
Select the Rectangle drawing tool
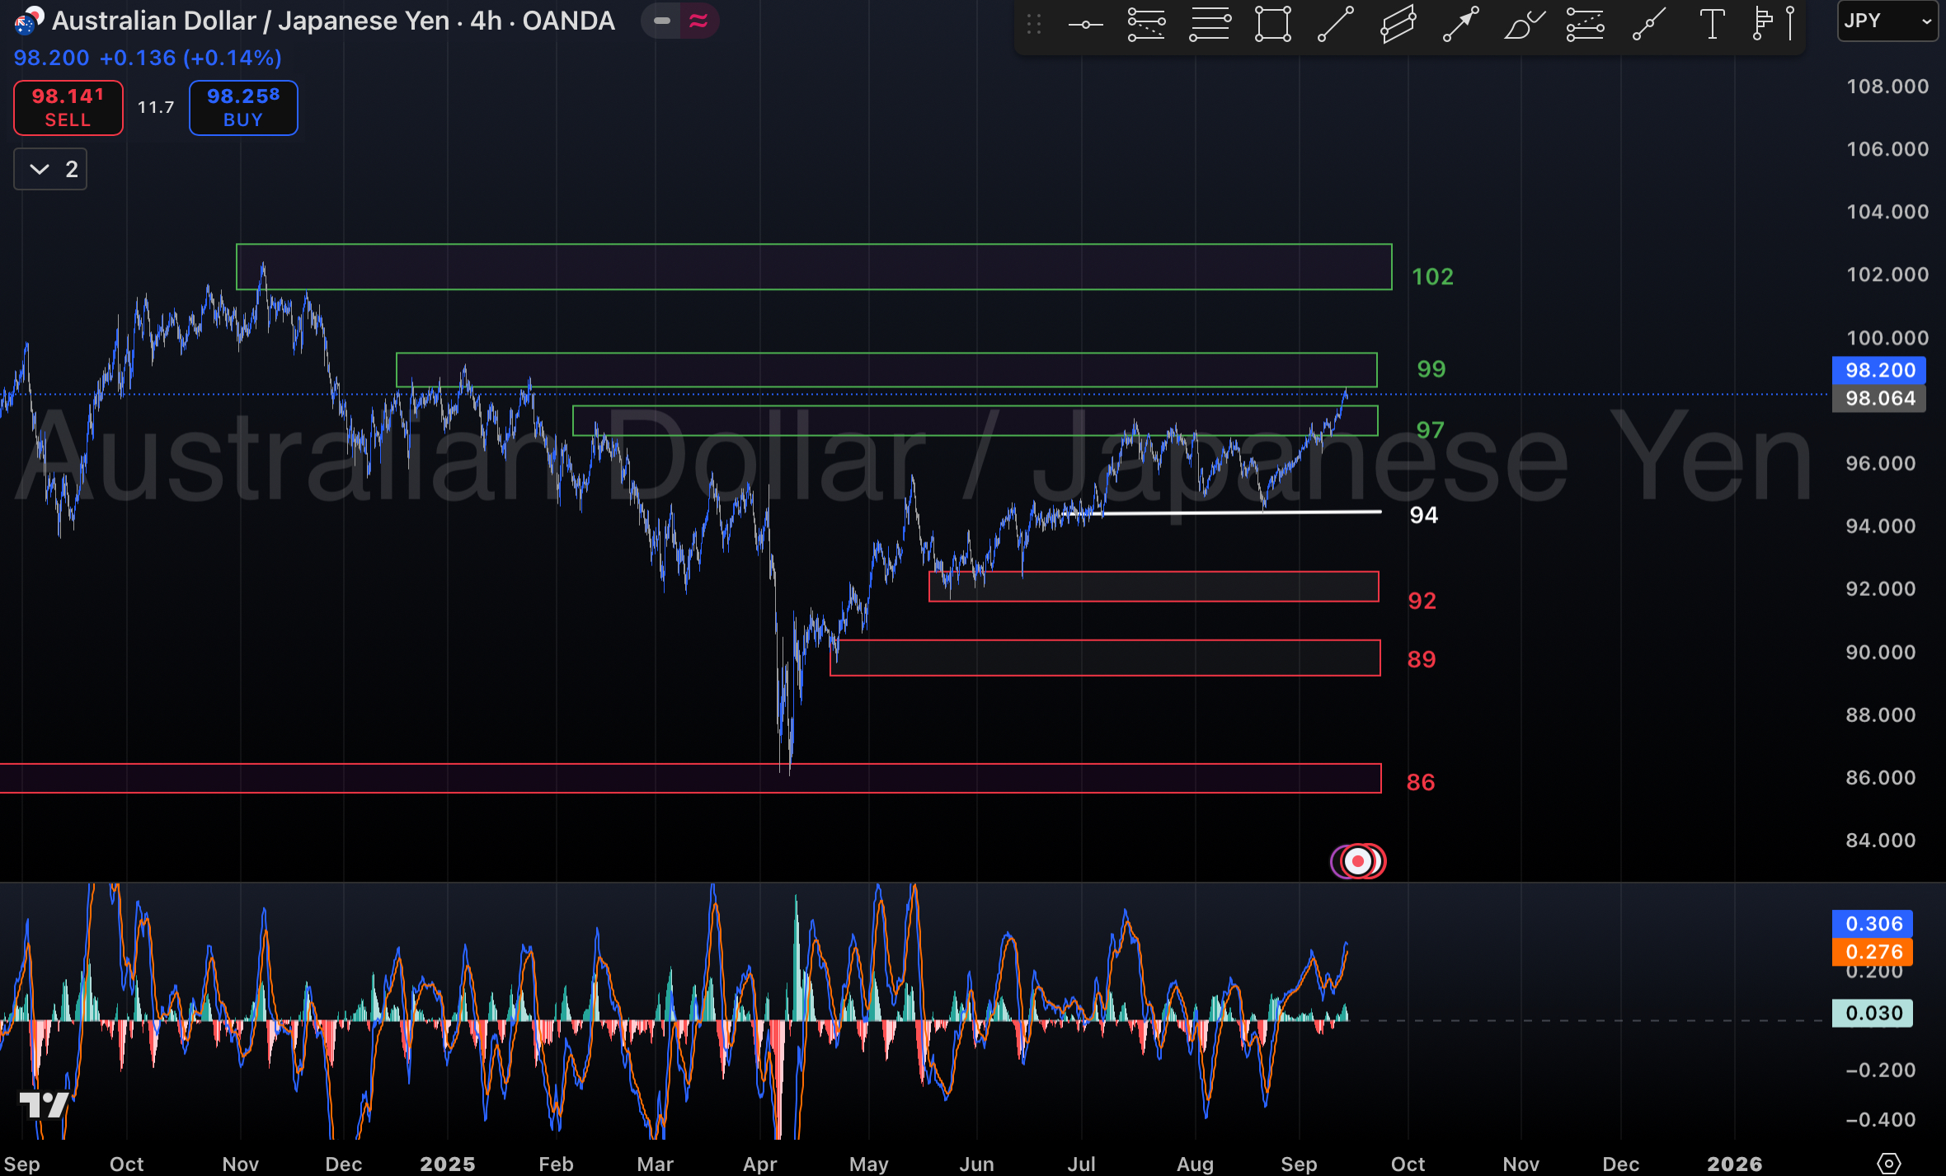click(x=1271, y=23)
